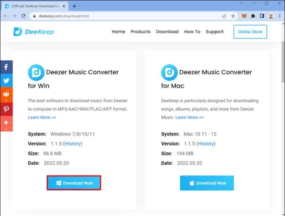Share page on Pinterest sidebar icon
The width and height of the screenshot is (285, 216).
(6, 109)
